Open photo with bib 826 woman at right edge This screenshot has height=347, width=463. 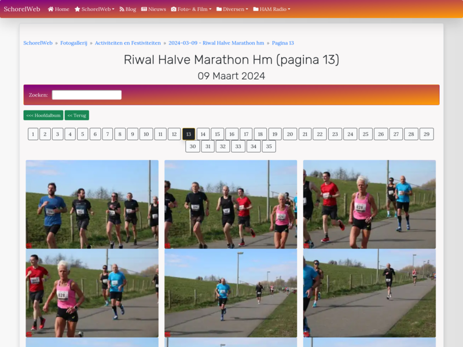(230, 204)
